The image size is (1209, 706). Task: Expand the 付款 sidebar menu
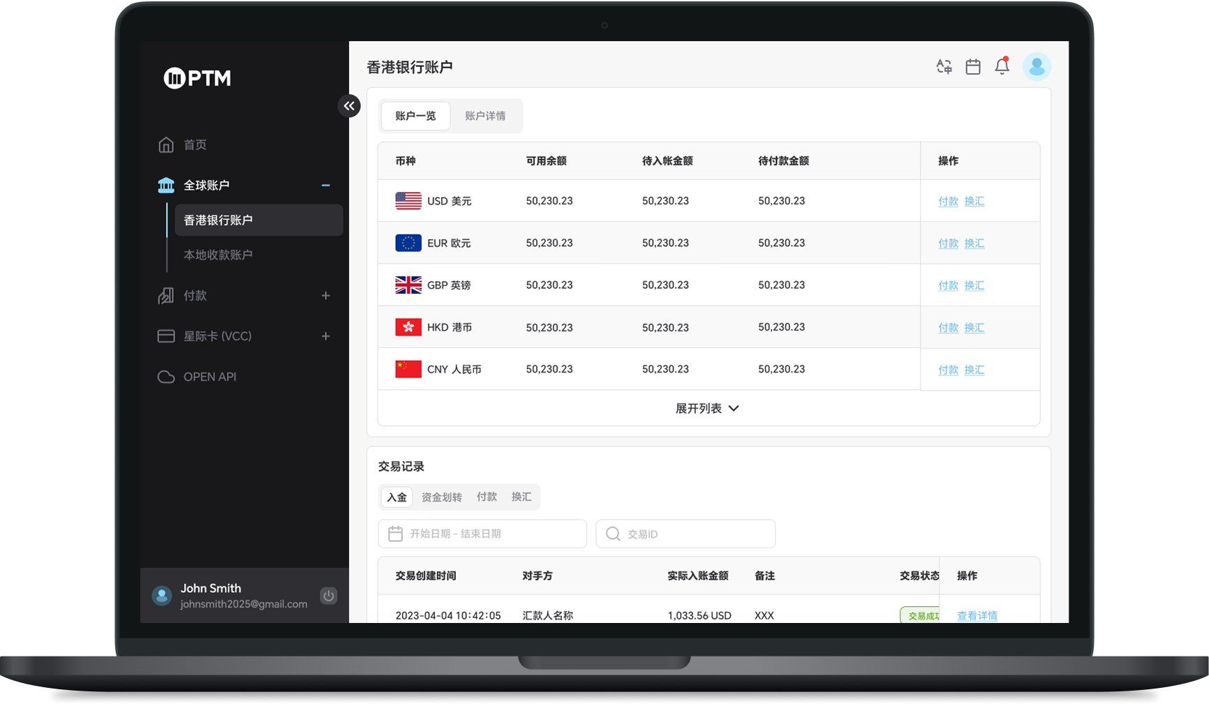325,296
